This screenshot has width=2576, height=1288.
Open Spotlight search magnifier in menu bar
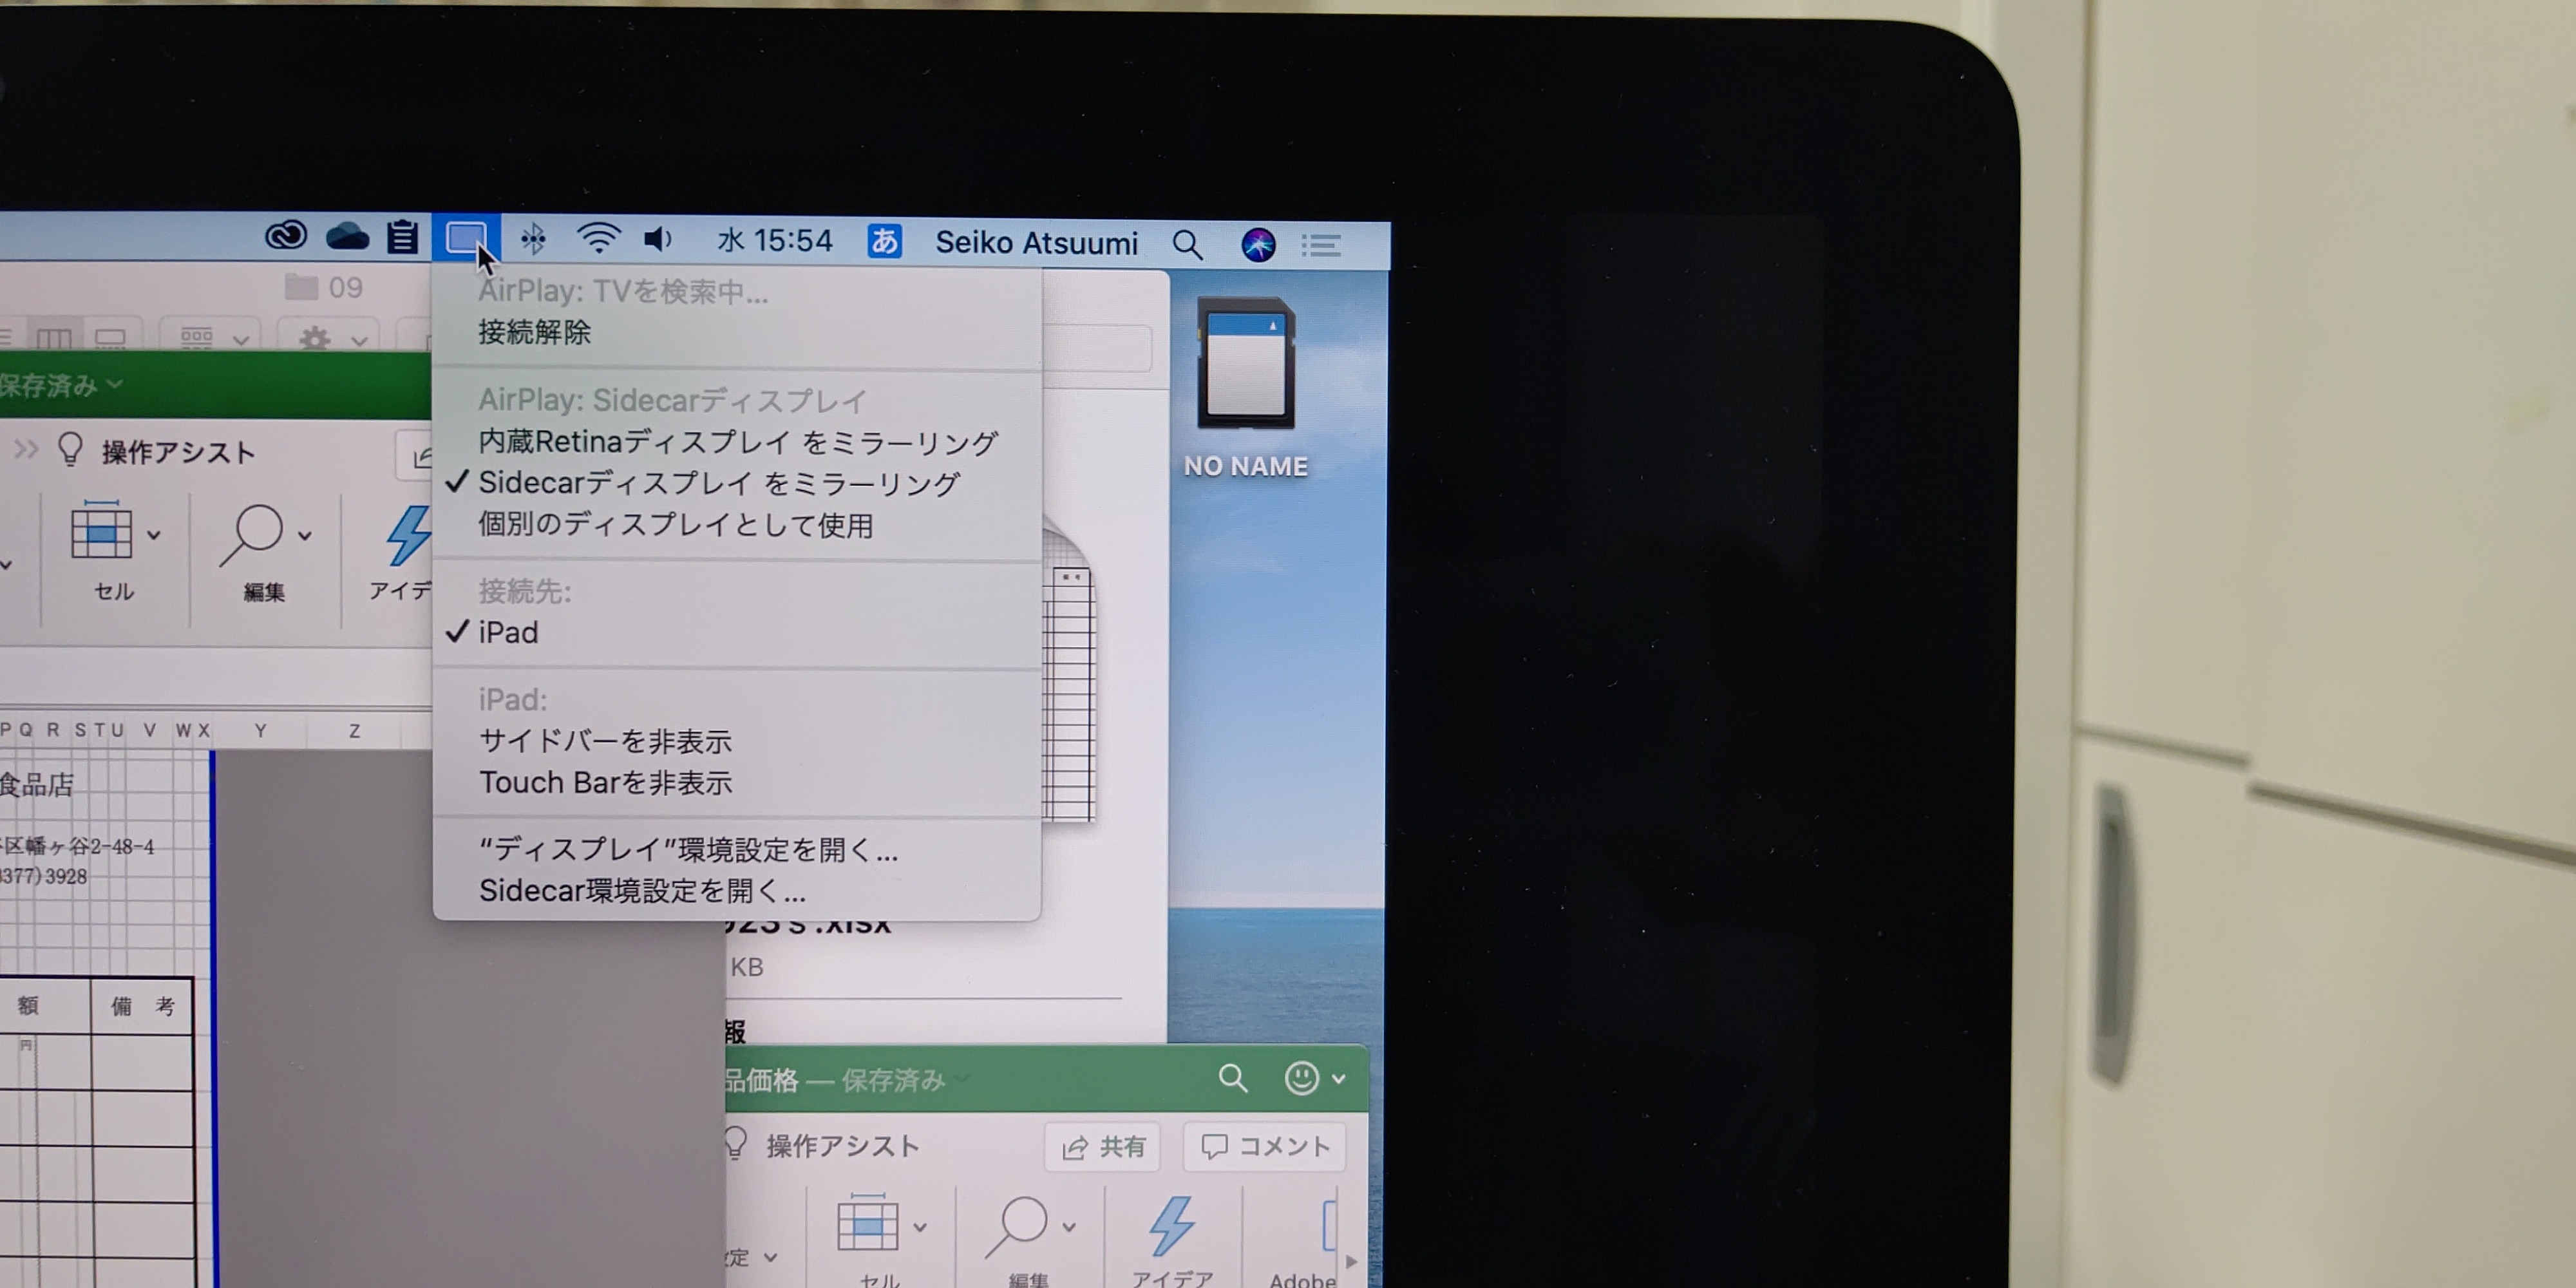click(x=1187, y=245)
